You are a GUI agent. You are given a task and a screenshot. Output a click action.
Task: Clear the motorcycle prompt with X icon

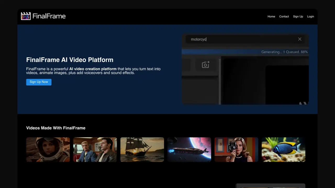[x=300, y=39]
